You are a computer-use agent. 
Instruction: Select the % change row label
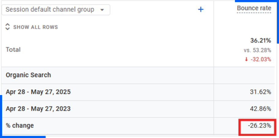point(20,126)
